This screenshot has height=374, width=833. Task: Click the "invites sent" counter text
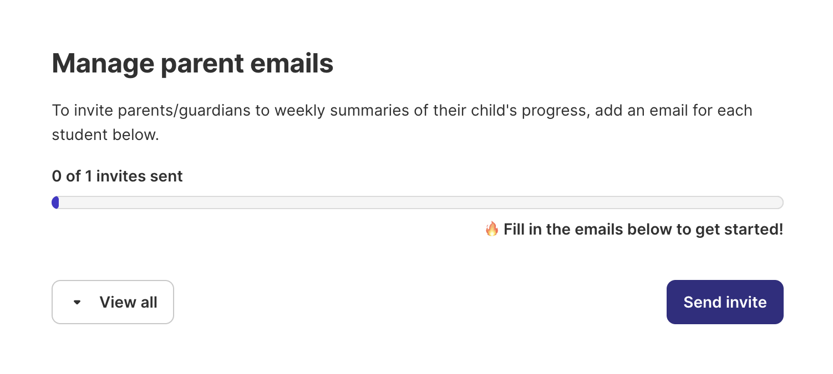point(139,176)
